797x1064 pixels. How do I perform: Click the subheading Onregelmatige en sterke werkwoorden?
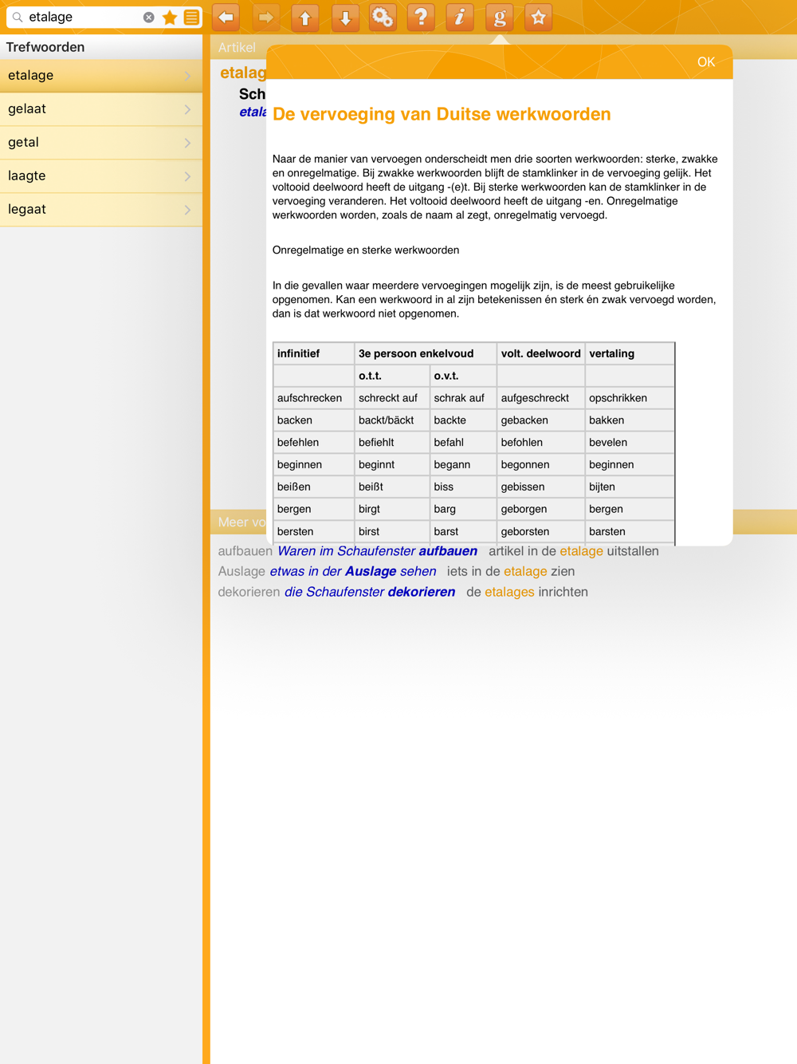(x=366, y=250)
